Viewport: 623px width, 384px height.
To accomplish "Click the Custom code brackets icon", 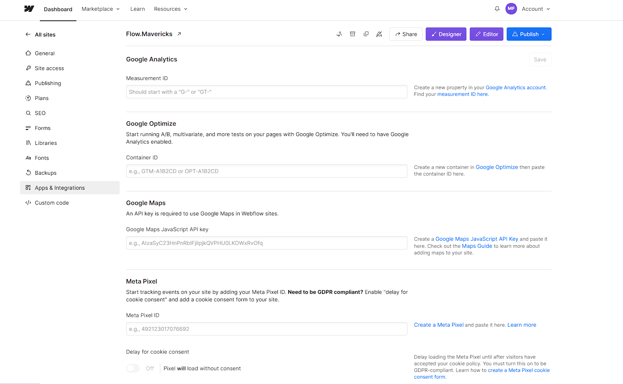I will tap(28, 203).
